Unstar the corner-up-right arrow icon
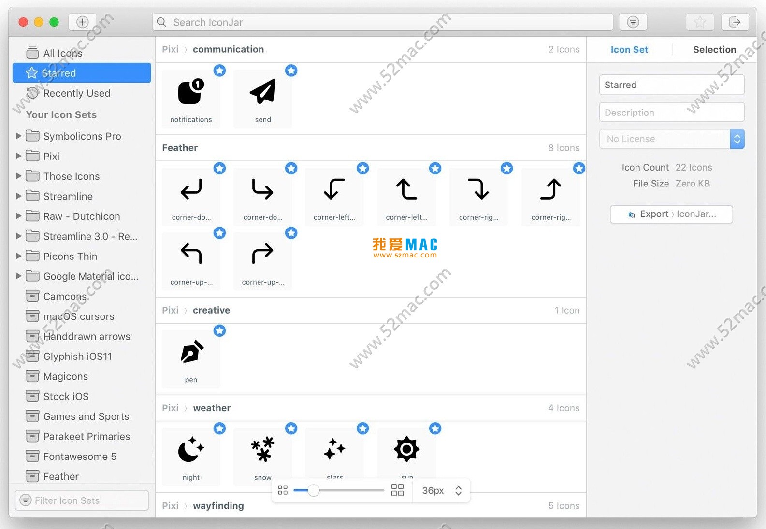The height and width of the screenshot is (529, 766). tap(291, 233)
